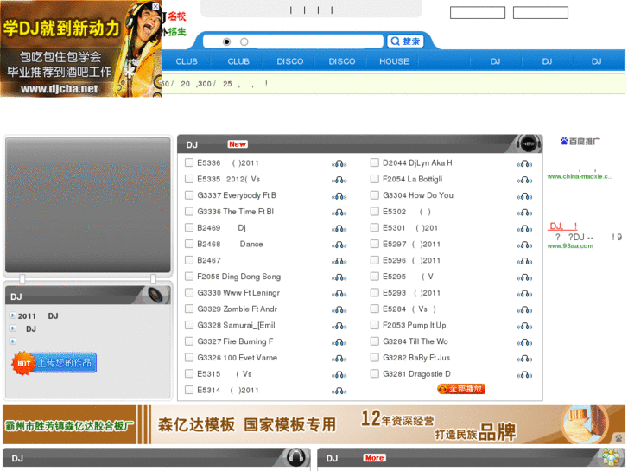
Task: Click the Baidu paw promotion icon
Action: pos(564,141)
